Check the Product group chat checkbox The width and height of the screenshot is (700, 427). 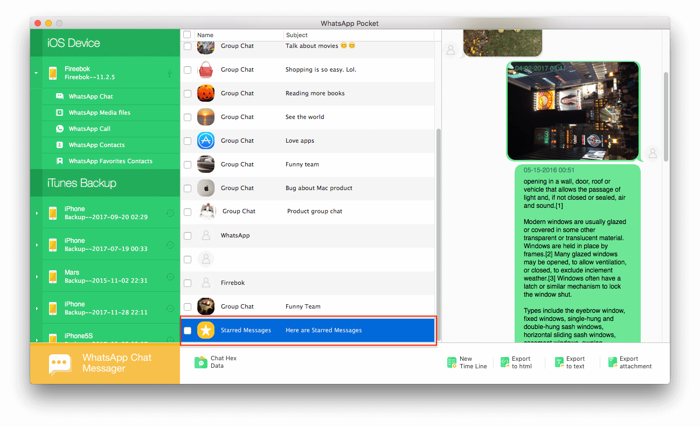point(188,212)
